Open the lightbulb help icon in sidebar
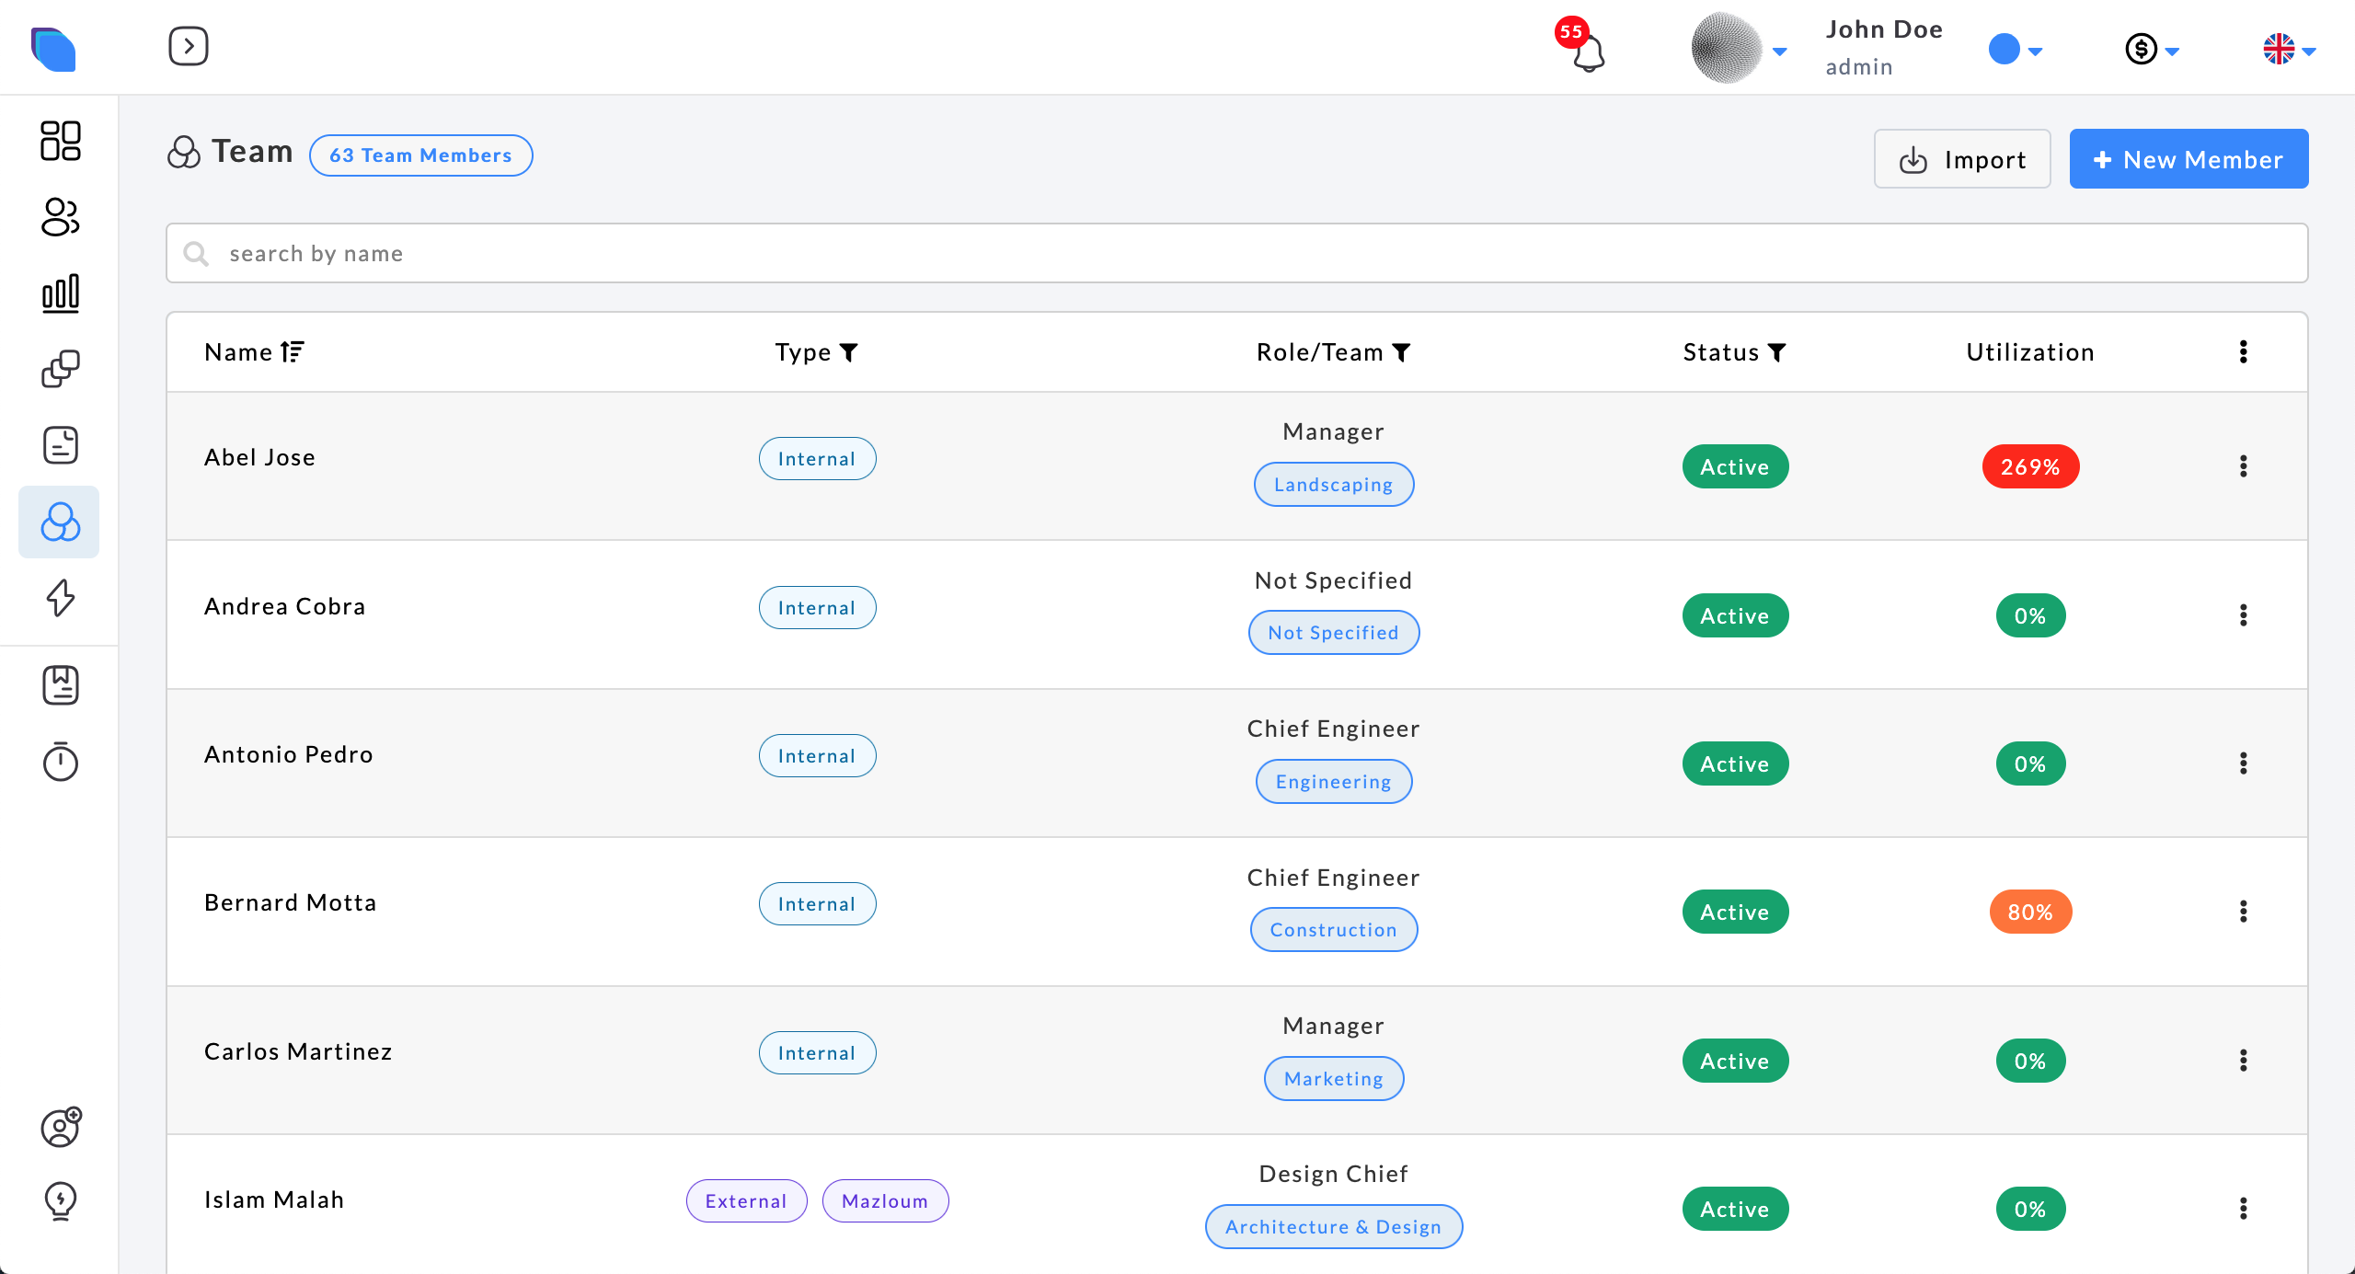 [x=61, y=1200]
